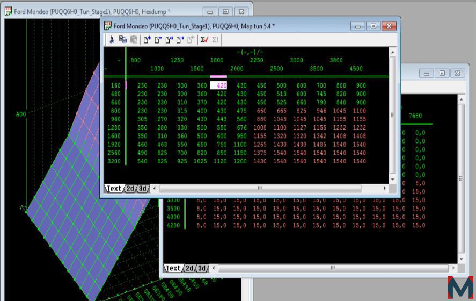Select cell value 1008 in row 1280

pyautogui.click(x=260, y=128)
